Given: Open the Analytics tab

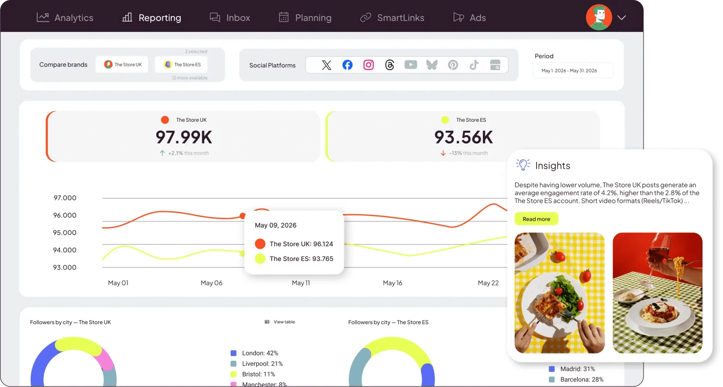Looking at the screenshot, I should click(65, 18).
